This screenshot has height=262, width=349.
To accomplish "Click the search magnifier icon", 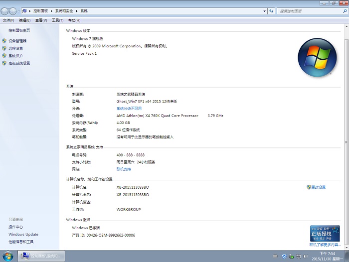I will click(x=345, y=11).
